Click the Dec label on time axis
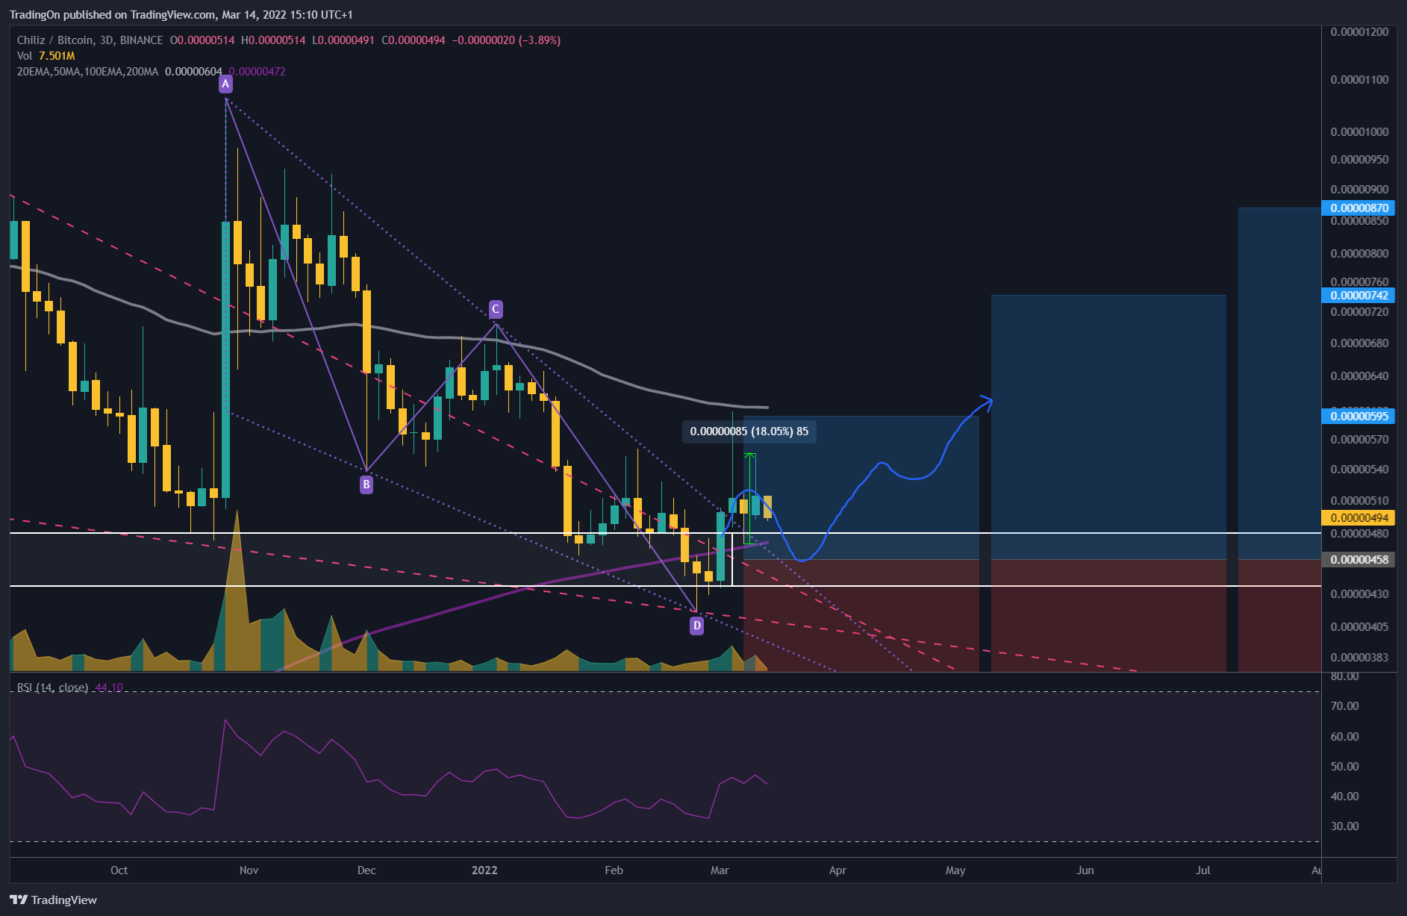This screenshot has height=916, width=1407. click(366, 870)
